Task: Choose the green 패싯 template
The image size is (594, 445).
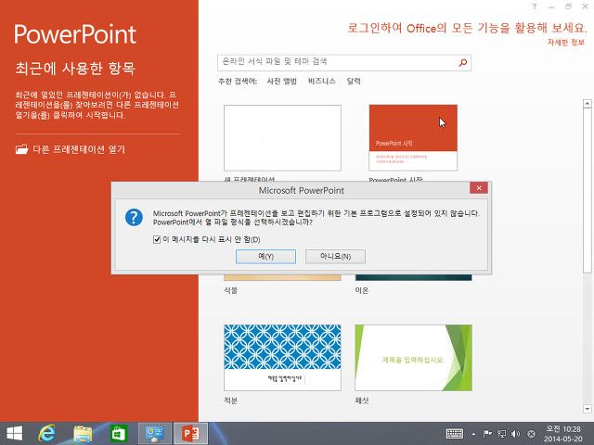Action: coord(413,358)
